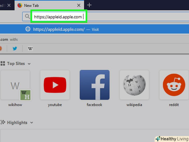The height and width of the screenshot is (142, 189).
Task: Click the wikipedia label text
Action: (x=134, y=105)
